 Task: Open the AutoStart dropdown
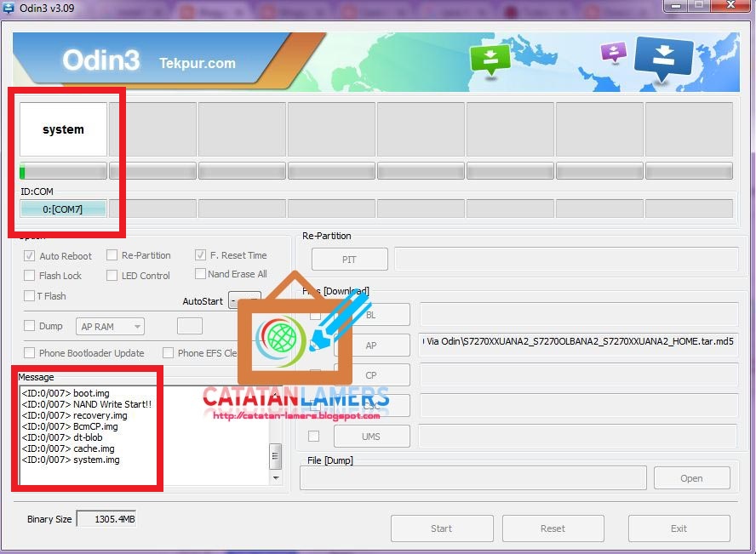[244, 300]
